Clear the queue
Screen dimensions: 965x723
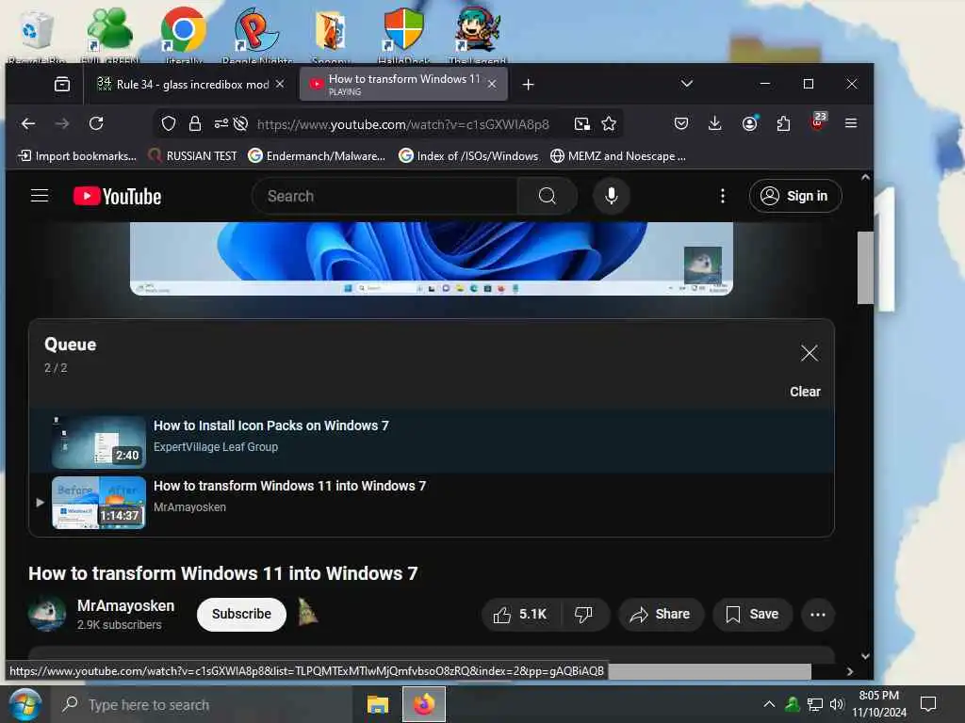click(x=805, y=392)
